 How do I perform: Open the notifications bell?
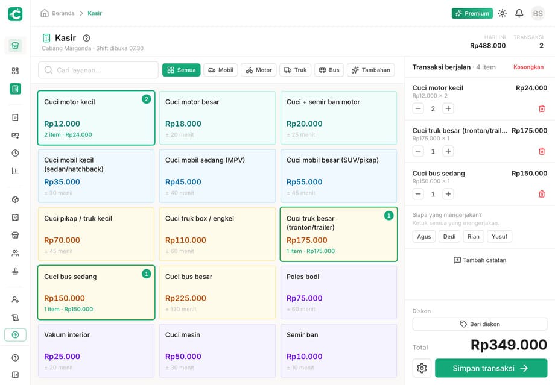[519, 13]
